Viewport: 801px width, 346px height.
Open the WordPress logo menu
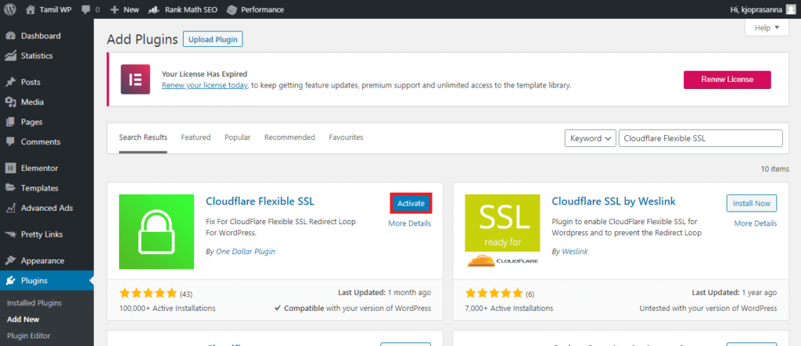pyautogui.click(x=10, y=9)
